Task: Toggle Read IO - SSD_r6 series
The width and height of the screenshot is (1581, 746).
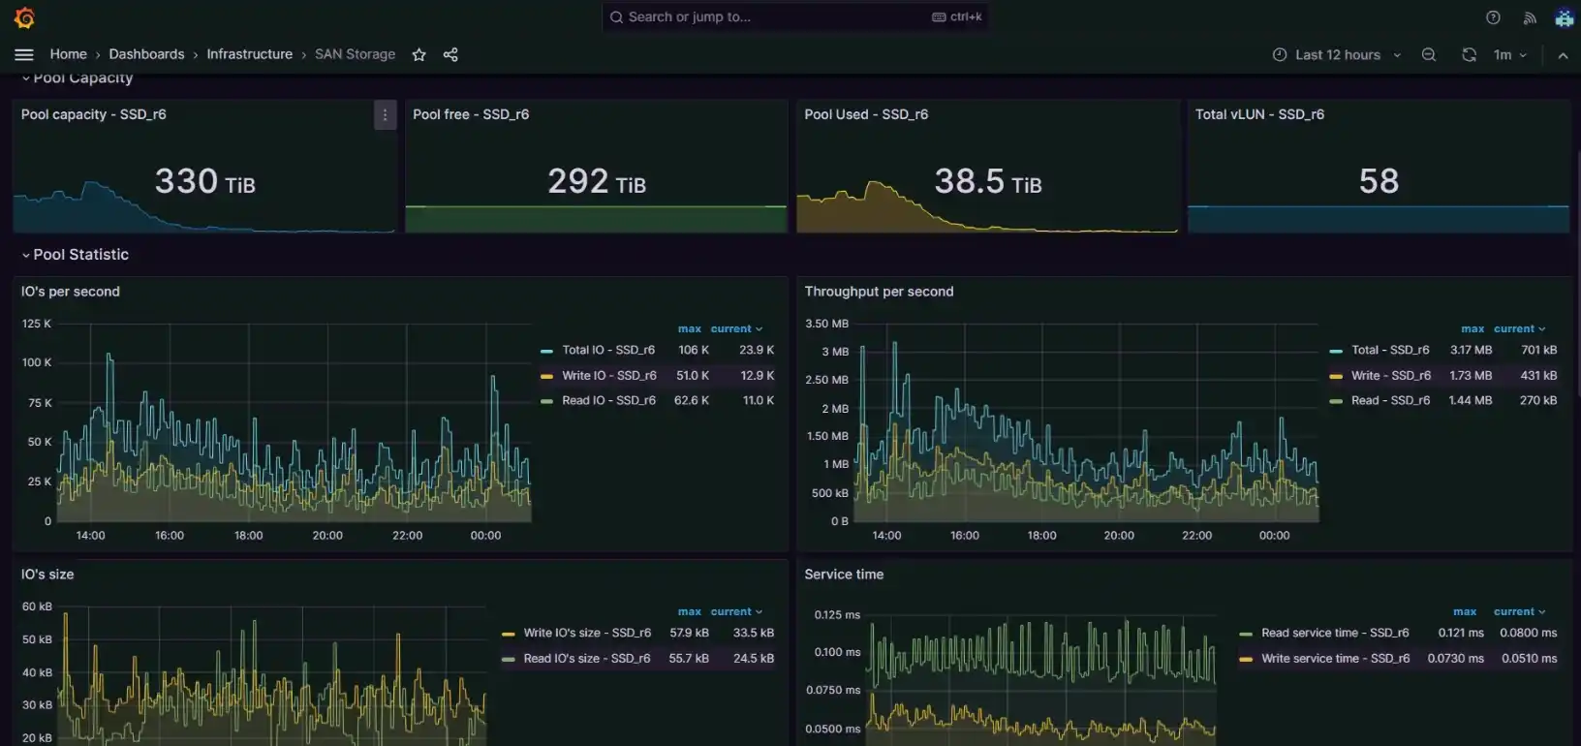Action: (608, 400)
